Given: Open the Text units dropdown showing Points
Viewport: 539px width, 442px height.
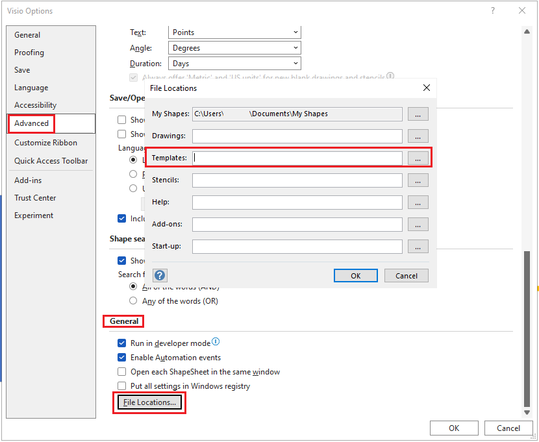Looking at the screenshot, I should (x=235, y=32).
